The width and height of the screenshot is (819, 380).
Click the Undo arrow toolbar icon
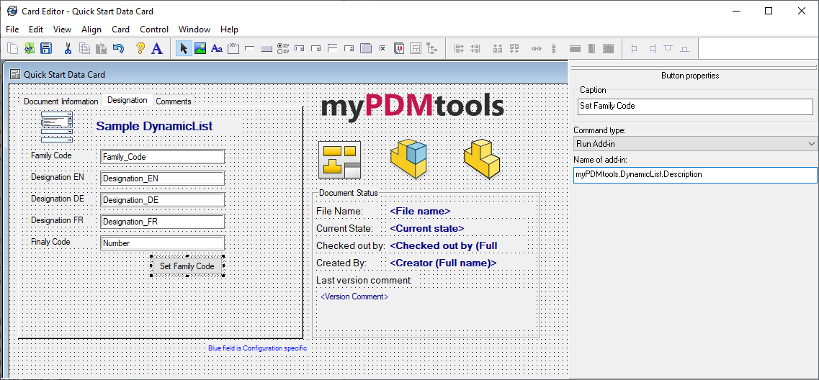tap(119, 48)
